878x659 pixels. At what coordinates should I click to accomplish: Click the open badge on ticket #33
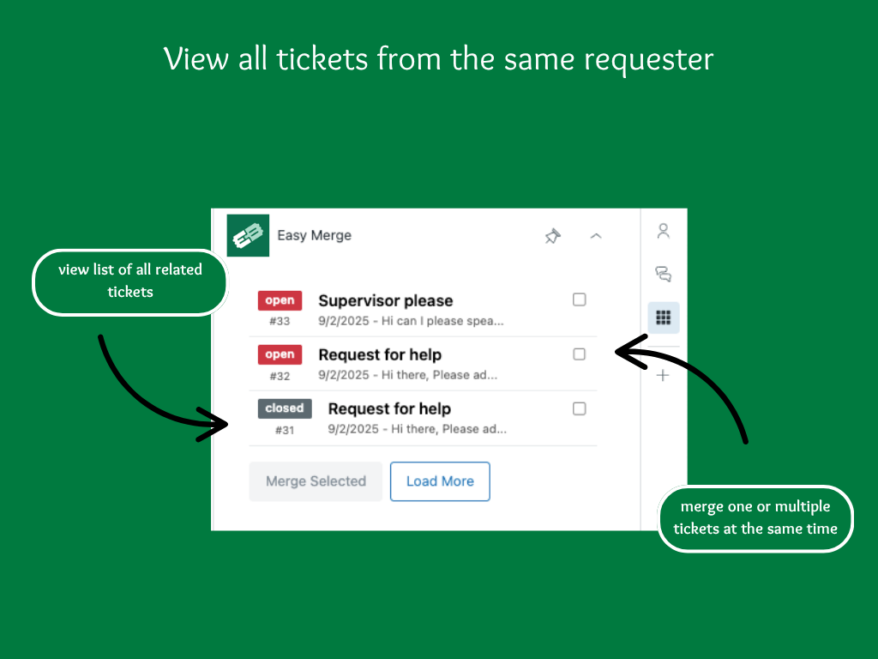[x=280, y=300]
